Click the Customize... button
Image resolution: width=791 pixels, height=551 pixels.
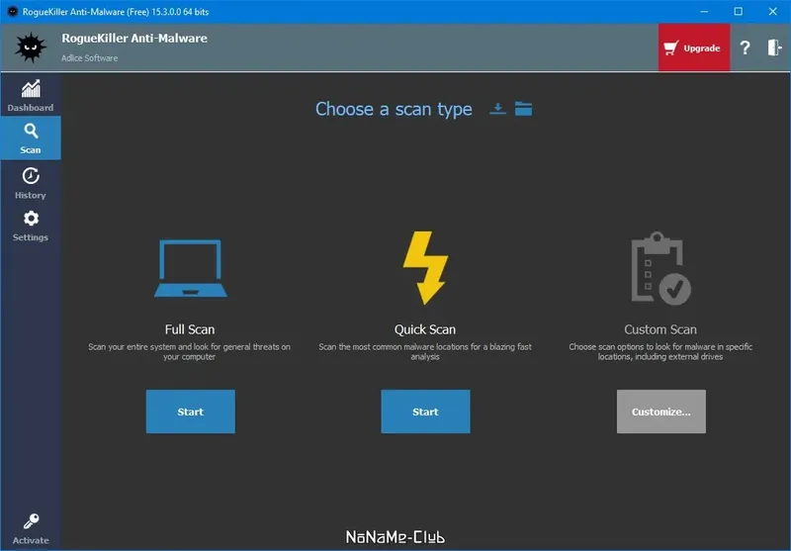pyautogui.click(x=660, y=412)
